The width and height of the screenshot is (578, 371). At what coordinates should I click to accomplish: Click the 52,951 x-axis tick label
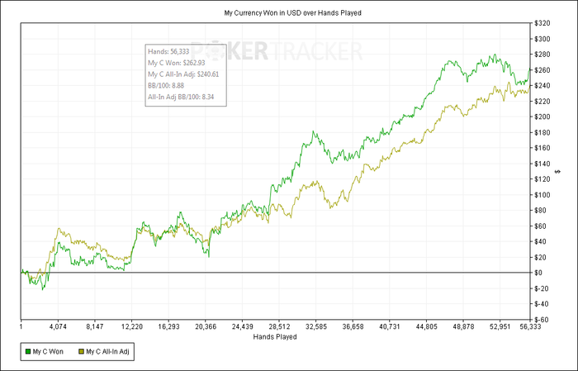pos(500,326)
